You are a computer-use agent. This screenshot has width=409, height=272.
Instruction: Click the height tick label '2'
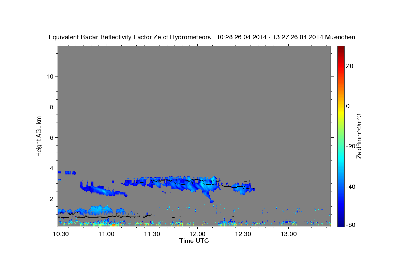(52, 199)
